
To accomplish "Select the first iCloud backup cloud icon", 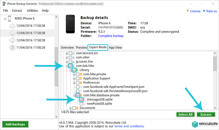I will tap(12, 26).
